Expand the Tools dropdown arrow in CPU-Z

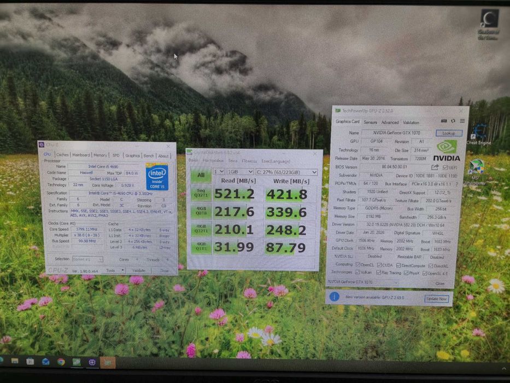122,271
